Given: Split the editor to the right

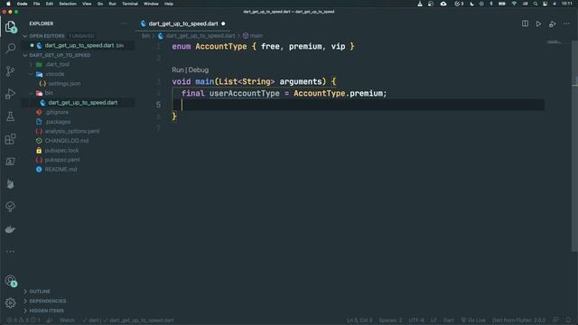Looking at the screenshot, I should tap(525, 23).
